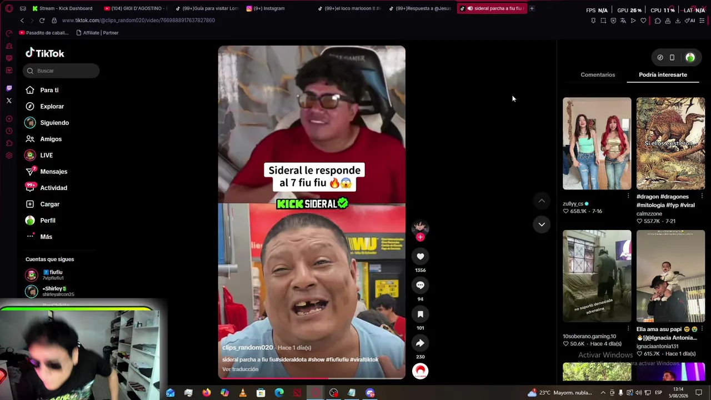Viewport: 711px width, 400px height.
Task: Click the video progress bar
Action: 312,378
